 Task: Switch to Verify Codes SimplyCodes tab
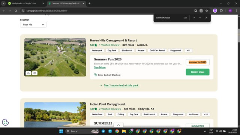[x=24, y=3]
